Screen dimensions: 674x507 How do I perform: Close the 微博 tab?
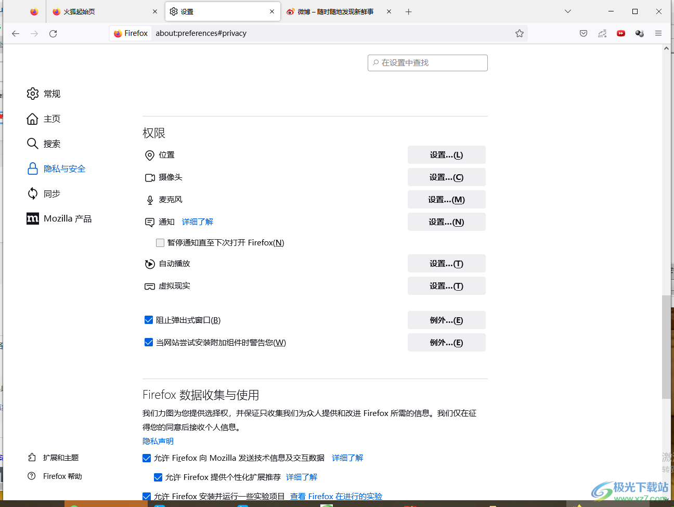pos(389,11)
